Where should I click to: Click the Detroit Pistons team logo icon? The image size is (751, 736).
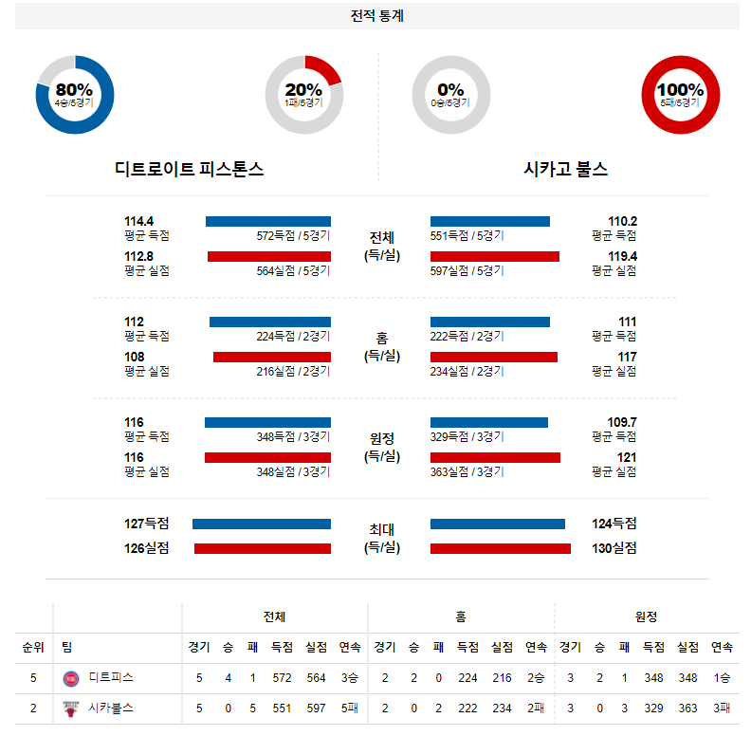[71, 678]
